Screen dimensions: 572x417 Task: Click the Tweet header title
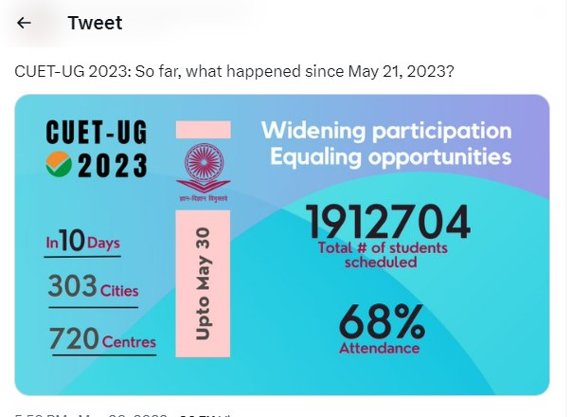[x=95, y=23]
